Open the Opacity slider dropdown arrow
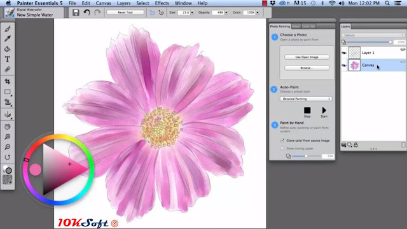407x229 pixels. pyautogui.click(x=226, y=13)
